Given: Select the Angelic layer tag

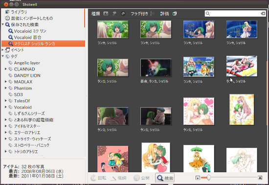Looking at the screenshot, I should (x=43, y=63).
